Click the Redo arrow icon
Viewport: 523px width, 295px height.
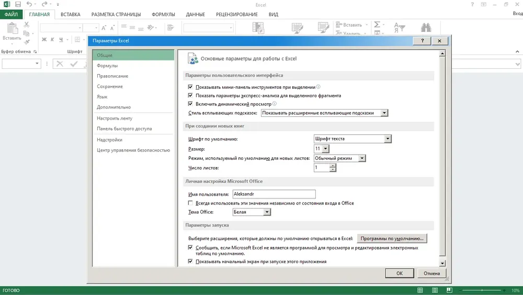44,4
